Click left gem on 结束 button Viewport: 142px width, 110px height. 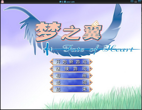click(52, 89)
